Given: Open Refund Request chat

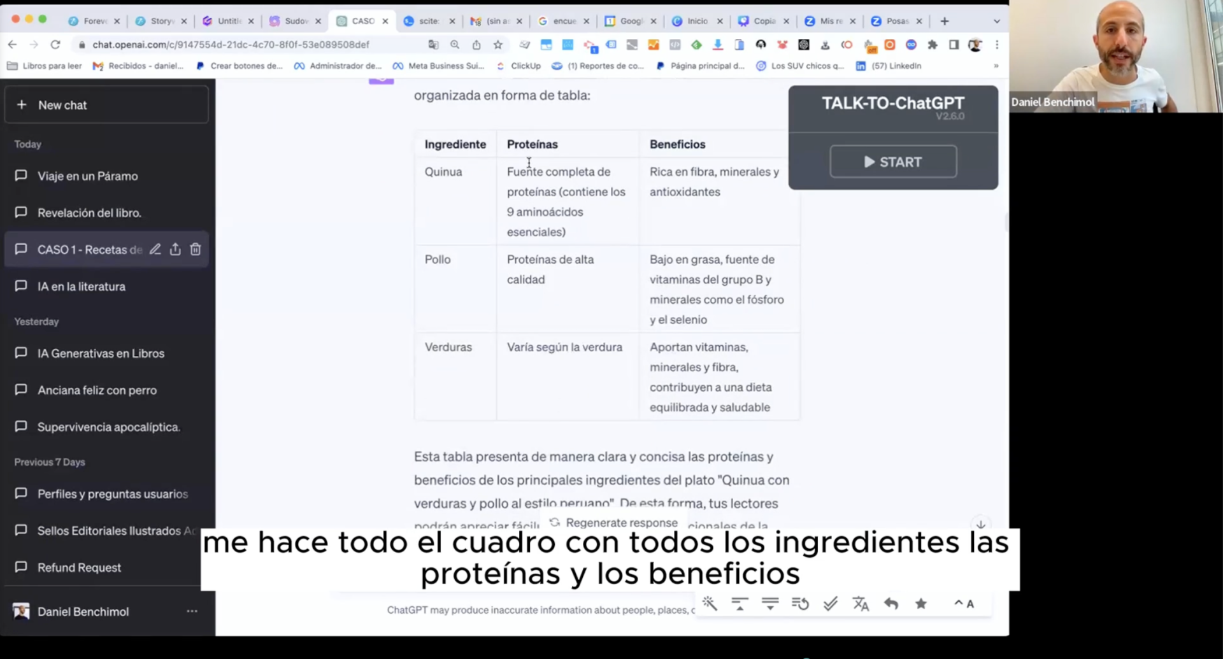Looking at the screenshot, I should coord(106,567).
